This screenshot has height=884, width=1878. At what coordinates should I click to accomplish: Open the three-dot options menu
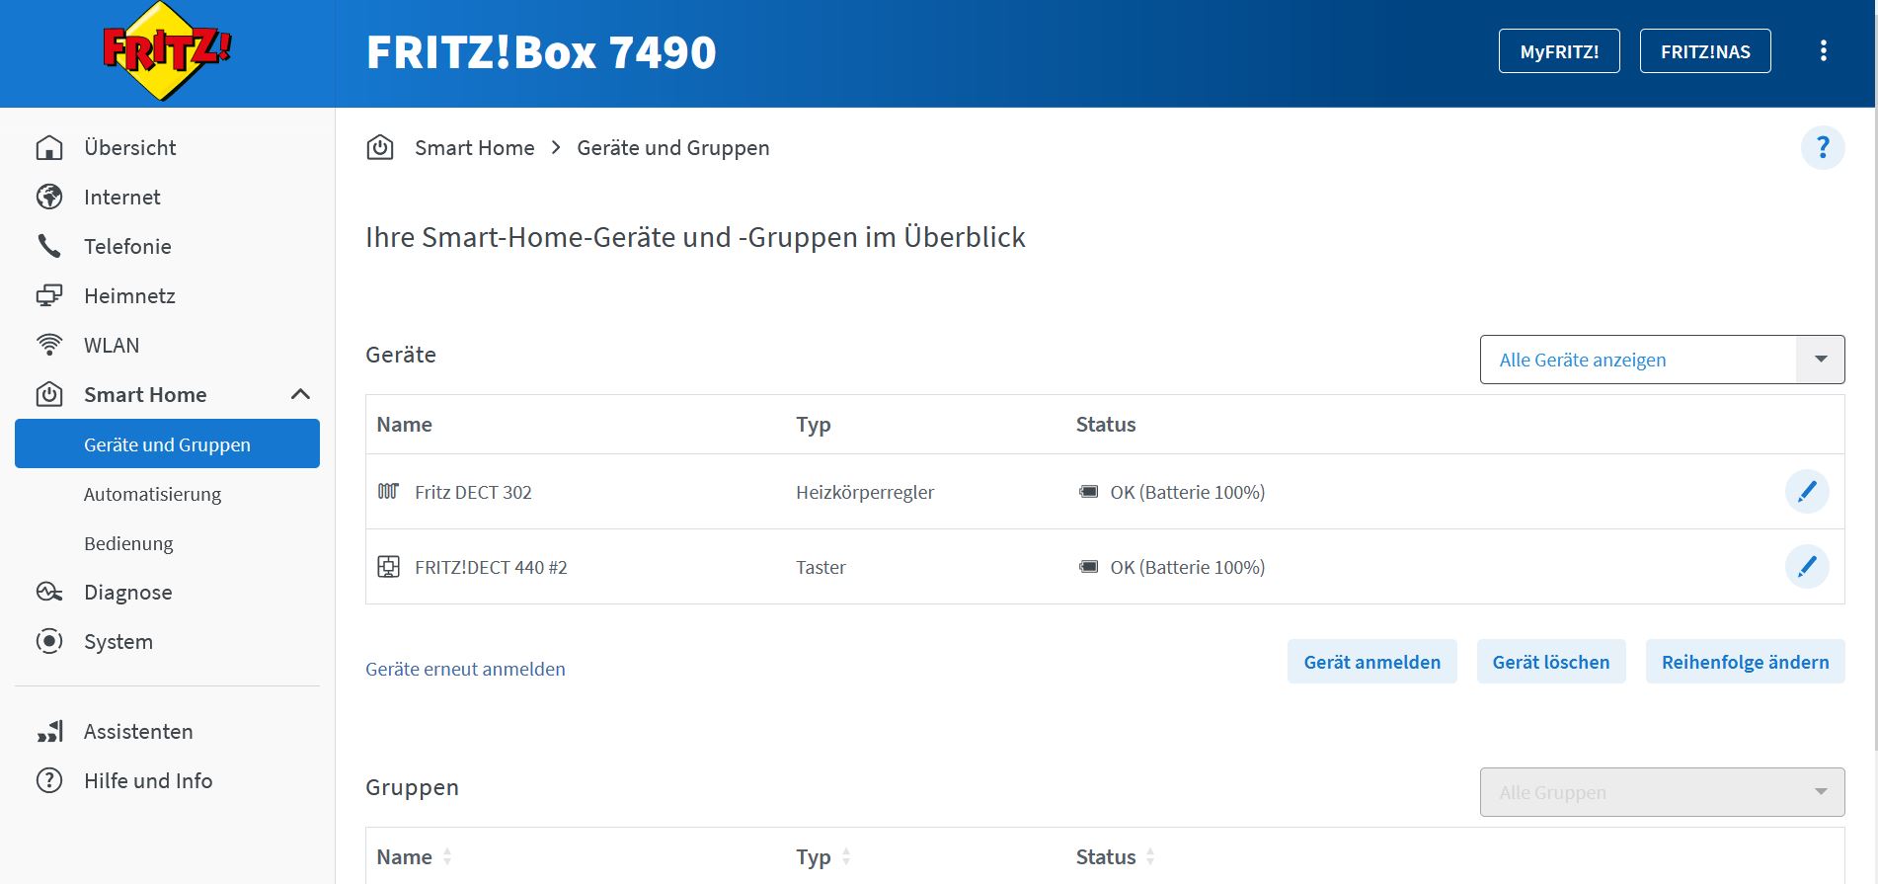1823,51
